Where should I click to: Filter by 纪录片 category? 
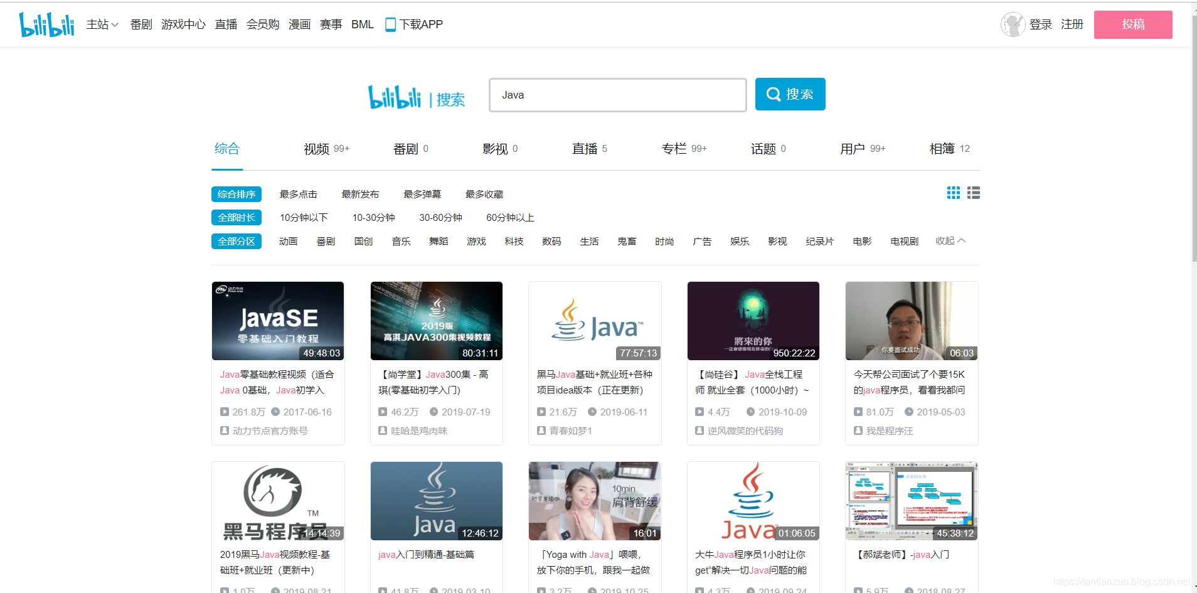(x=819, y=242)
